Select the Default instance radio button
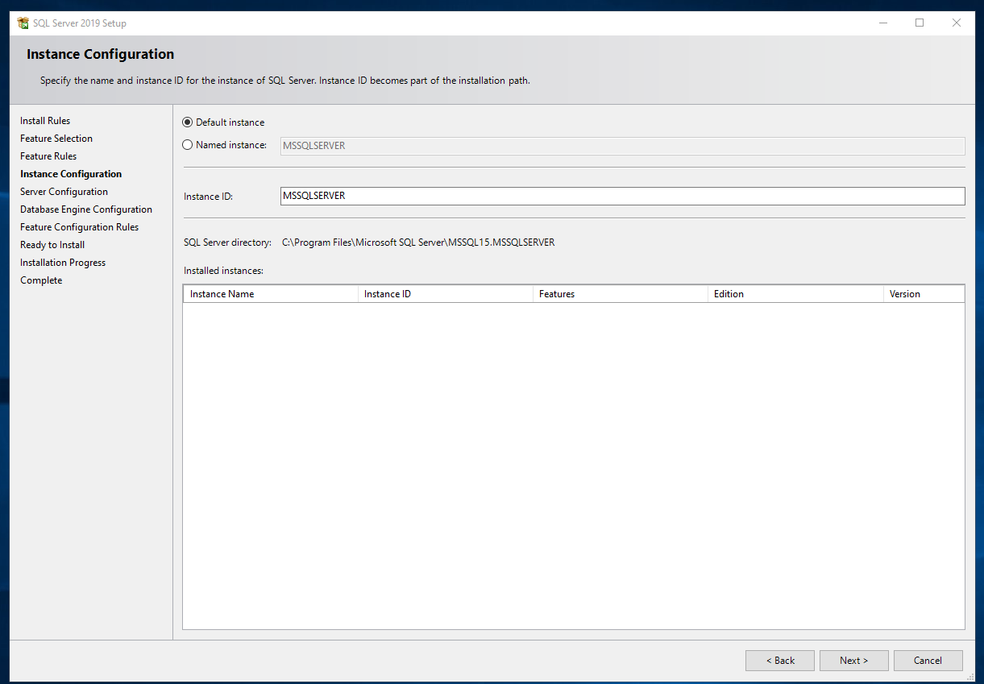Image resolution: width=984 pixels, height=684 pixels. point(188,122)
